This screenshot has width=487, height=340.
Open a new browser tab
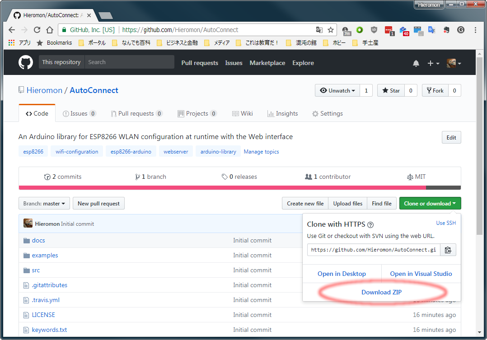point(106,15)
